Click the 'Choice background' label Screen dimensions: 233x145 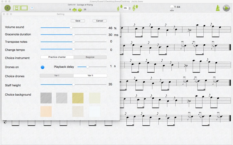pos(18,95)
